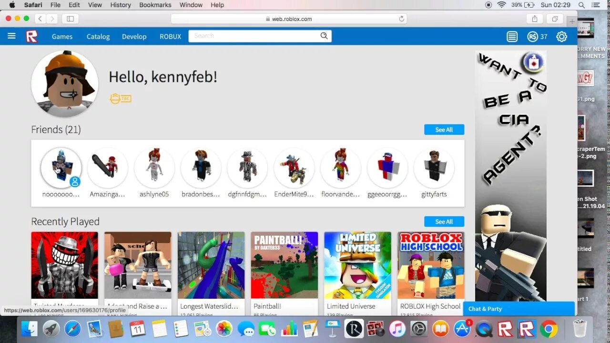Click the CIA Agent advertisement banner
Viewport: 610px width, 343px height.
pos(511,176)
